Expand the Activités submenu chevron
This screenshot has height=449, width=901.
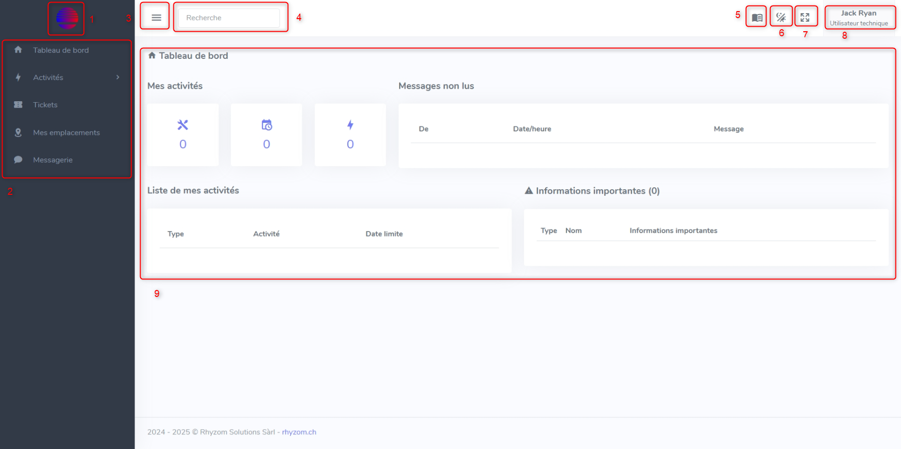pyautogui.click(x=118, y=77)
